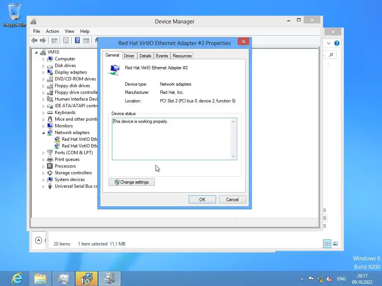382x286 pixels.
Task: Click Show/Hide Console Tree toolbar icon
Action: 54,40
